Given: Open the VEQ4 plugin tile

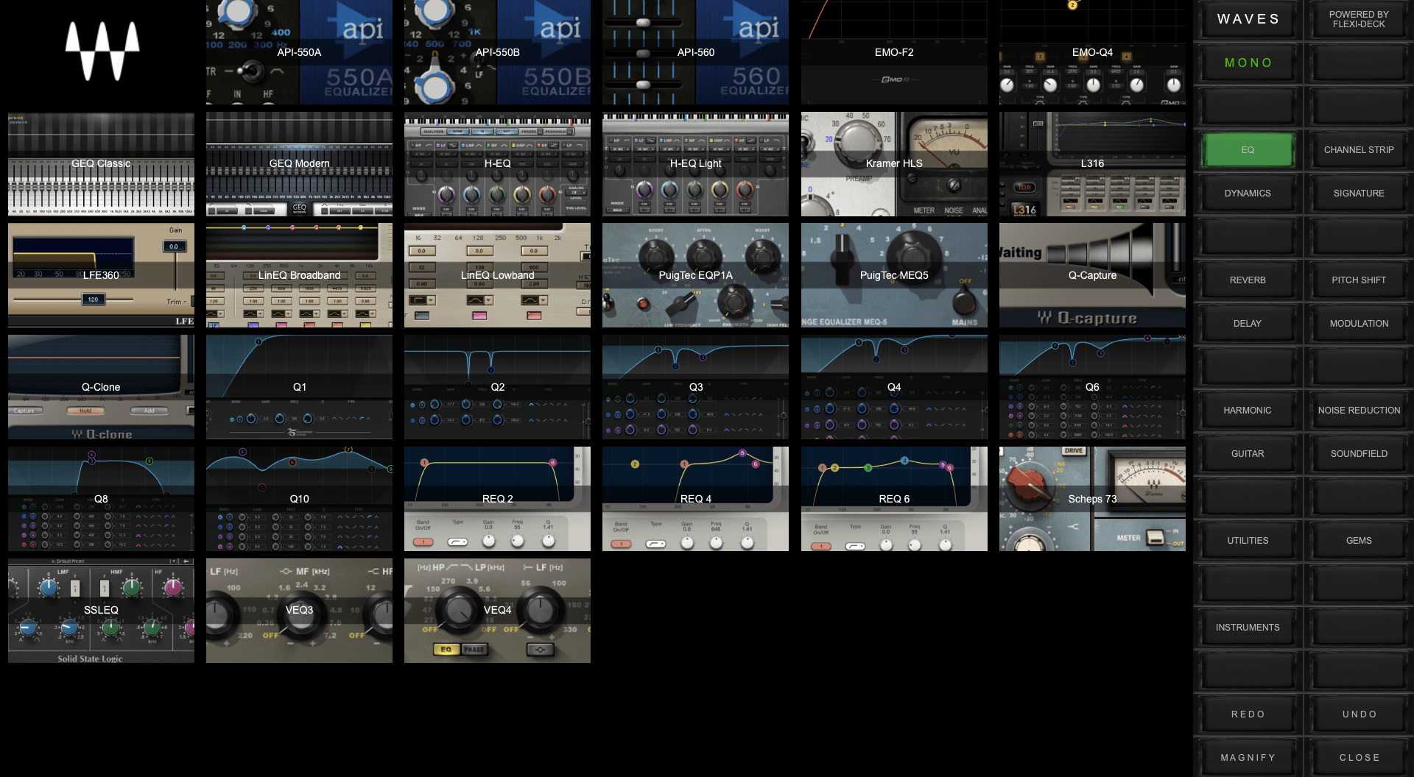Looking at the screenshot, I should 497,610.
